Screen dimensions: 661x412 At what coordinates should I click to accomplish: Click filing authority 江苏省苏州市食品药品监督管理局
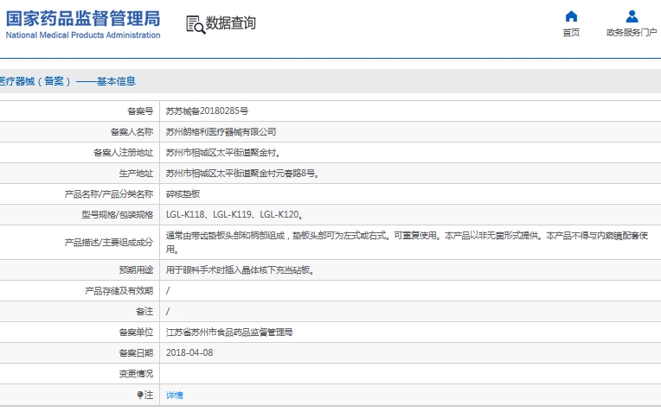pos(229,333)
